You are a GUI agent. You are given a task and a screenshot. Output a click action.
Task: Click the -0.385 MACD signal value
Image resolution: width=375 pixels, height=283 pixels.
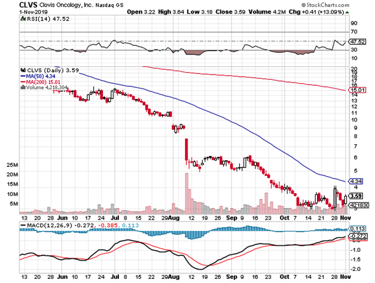tap(108, 225)
